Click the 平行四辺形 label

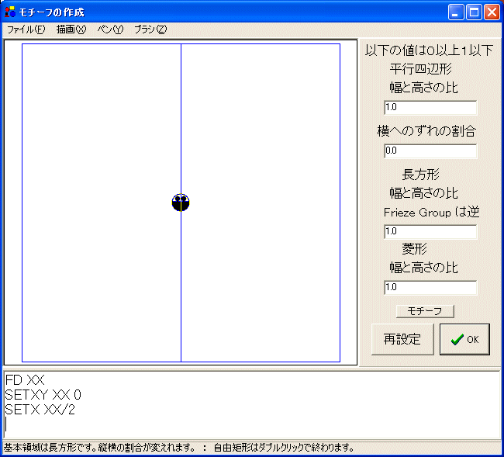coord(420,69)
